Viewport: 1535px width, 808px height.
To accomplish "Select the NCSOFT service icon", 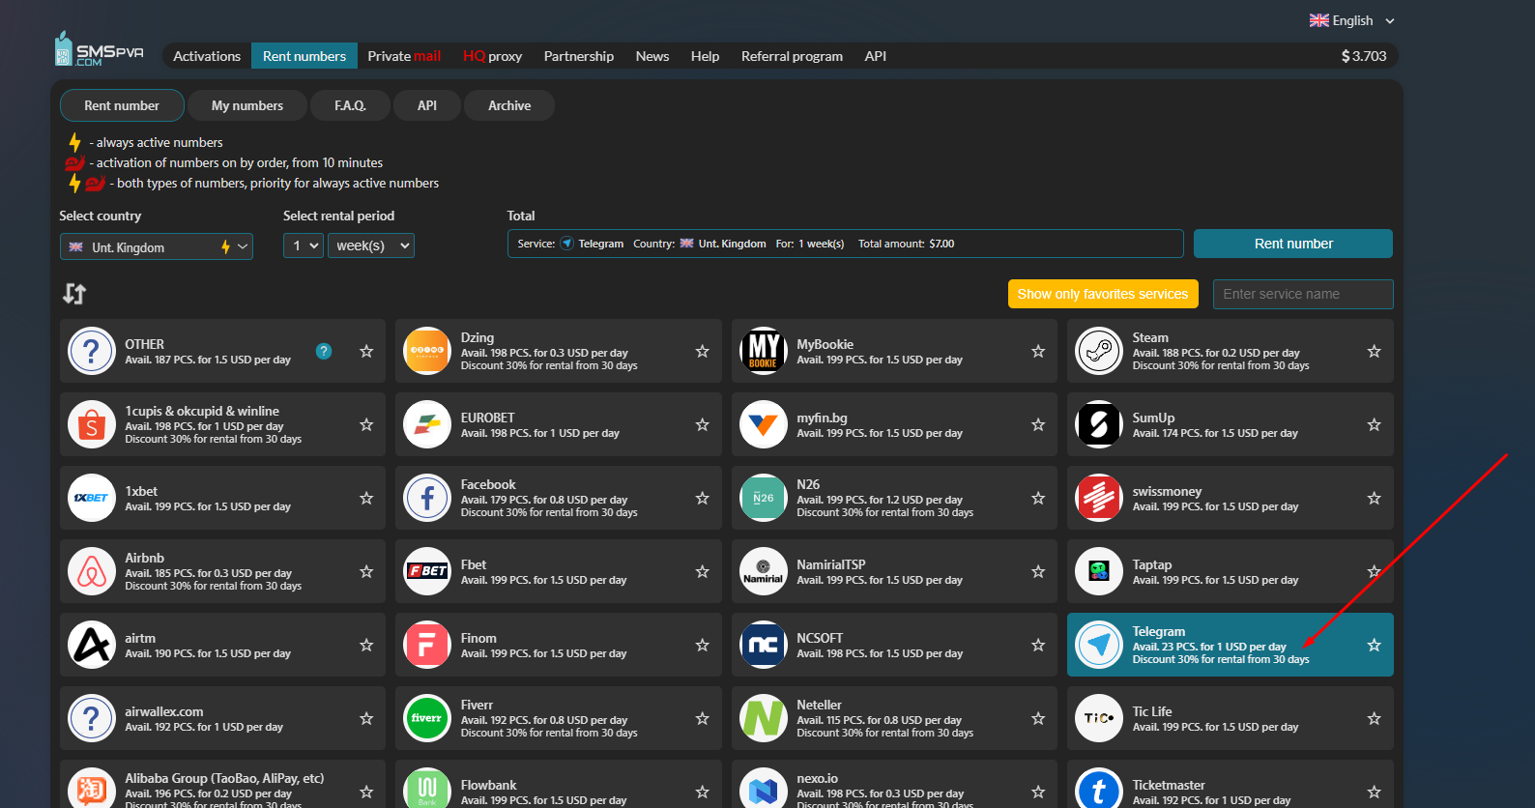I will (x=764, y=645).
